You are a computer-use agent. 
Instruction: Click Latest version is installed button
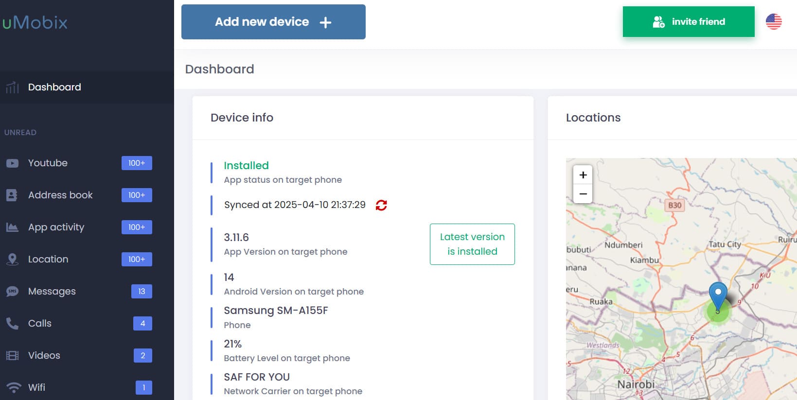(472, 244)
